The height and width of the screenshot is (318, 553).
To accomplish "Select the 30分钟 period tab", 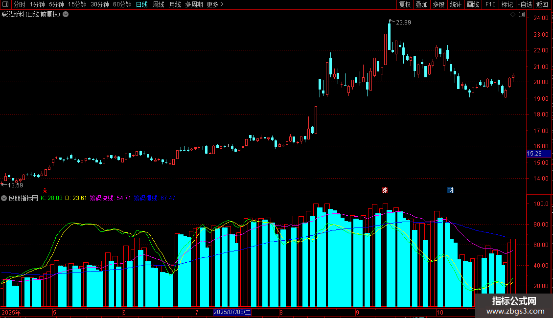I will click(99, 4).
